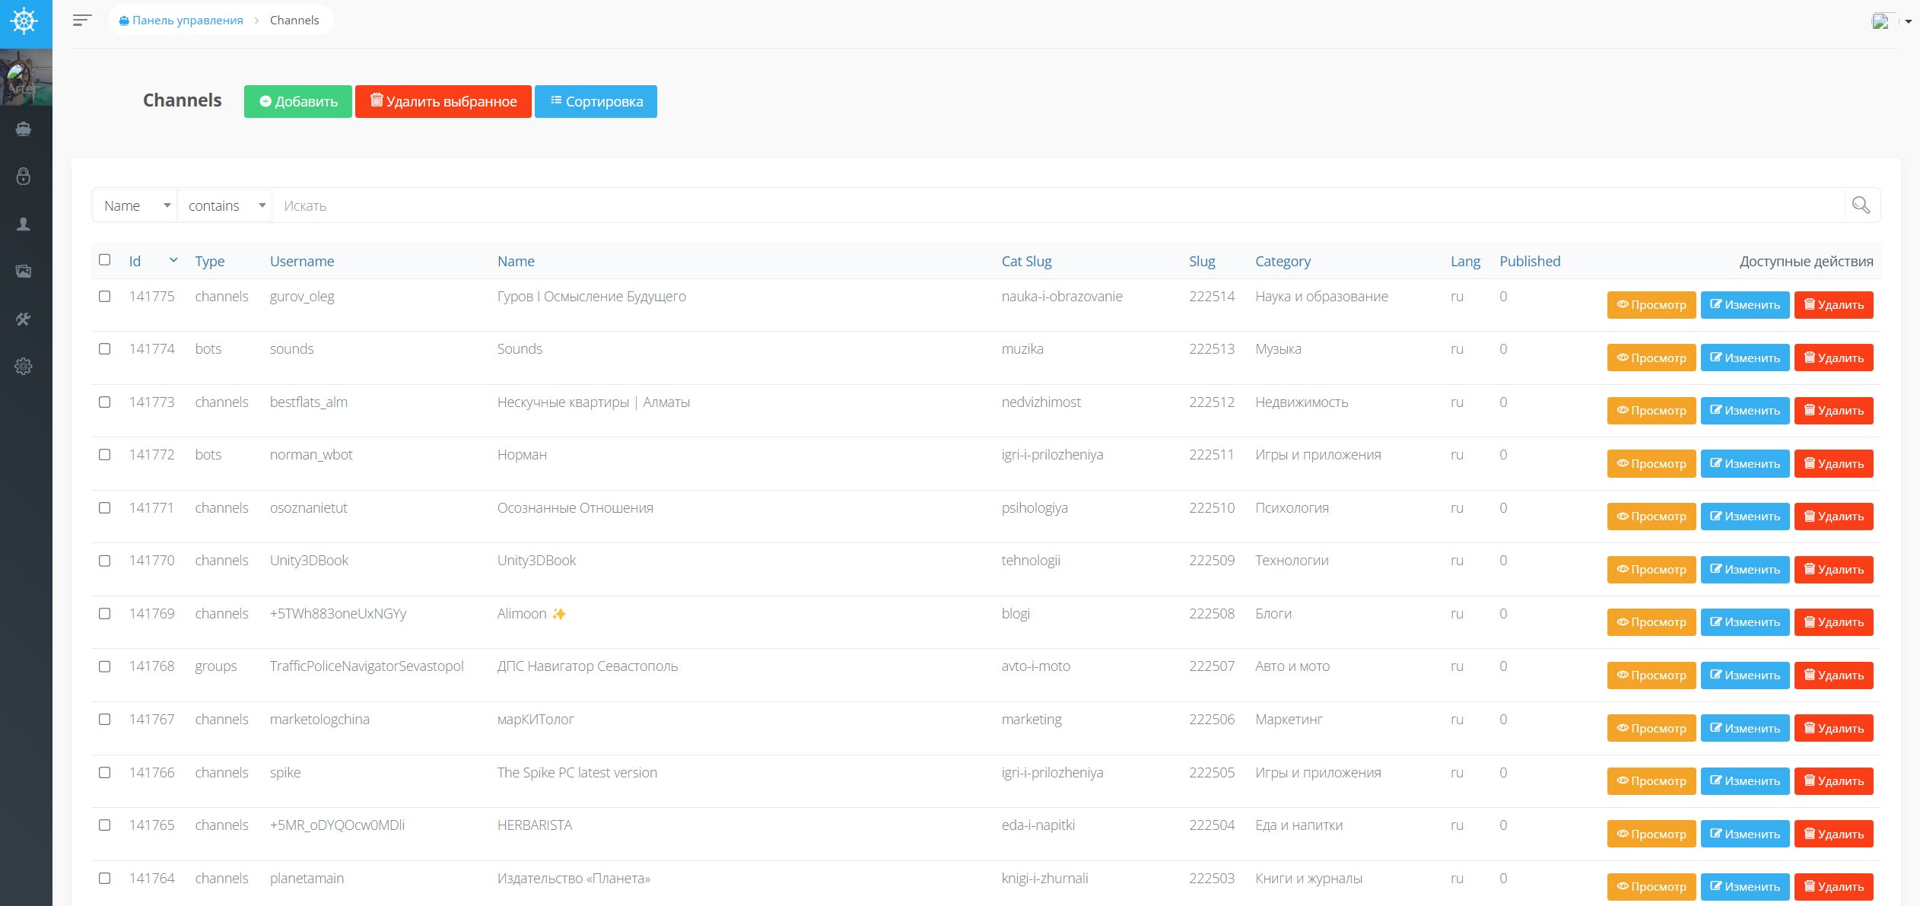Check the row 141775 gurov_oleg checkbox

pyautogui.click(x=105, y=297)
